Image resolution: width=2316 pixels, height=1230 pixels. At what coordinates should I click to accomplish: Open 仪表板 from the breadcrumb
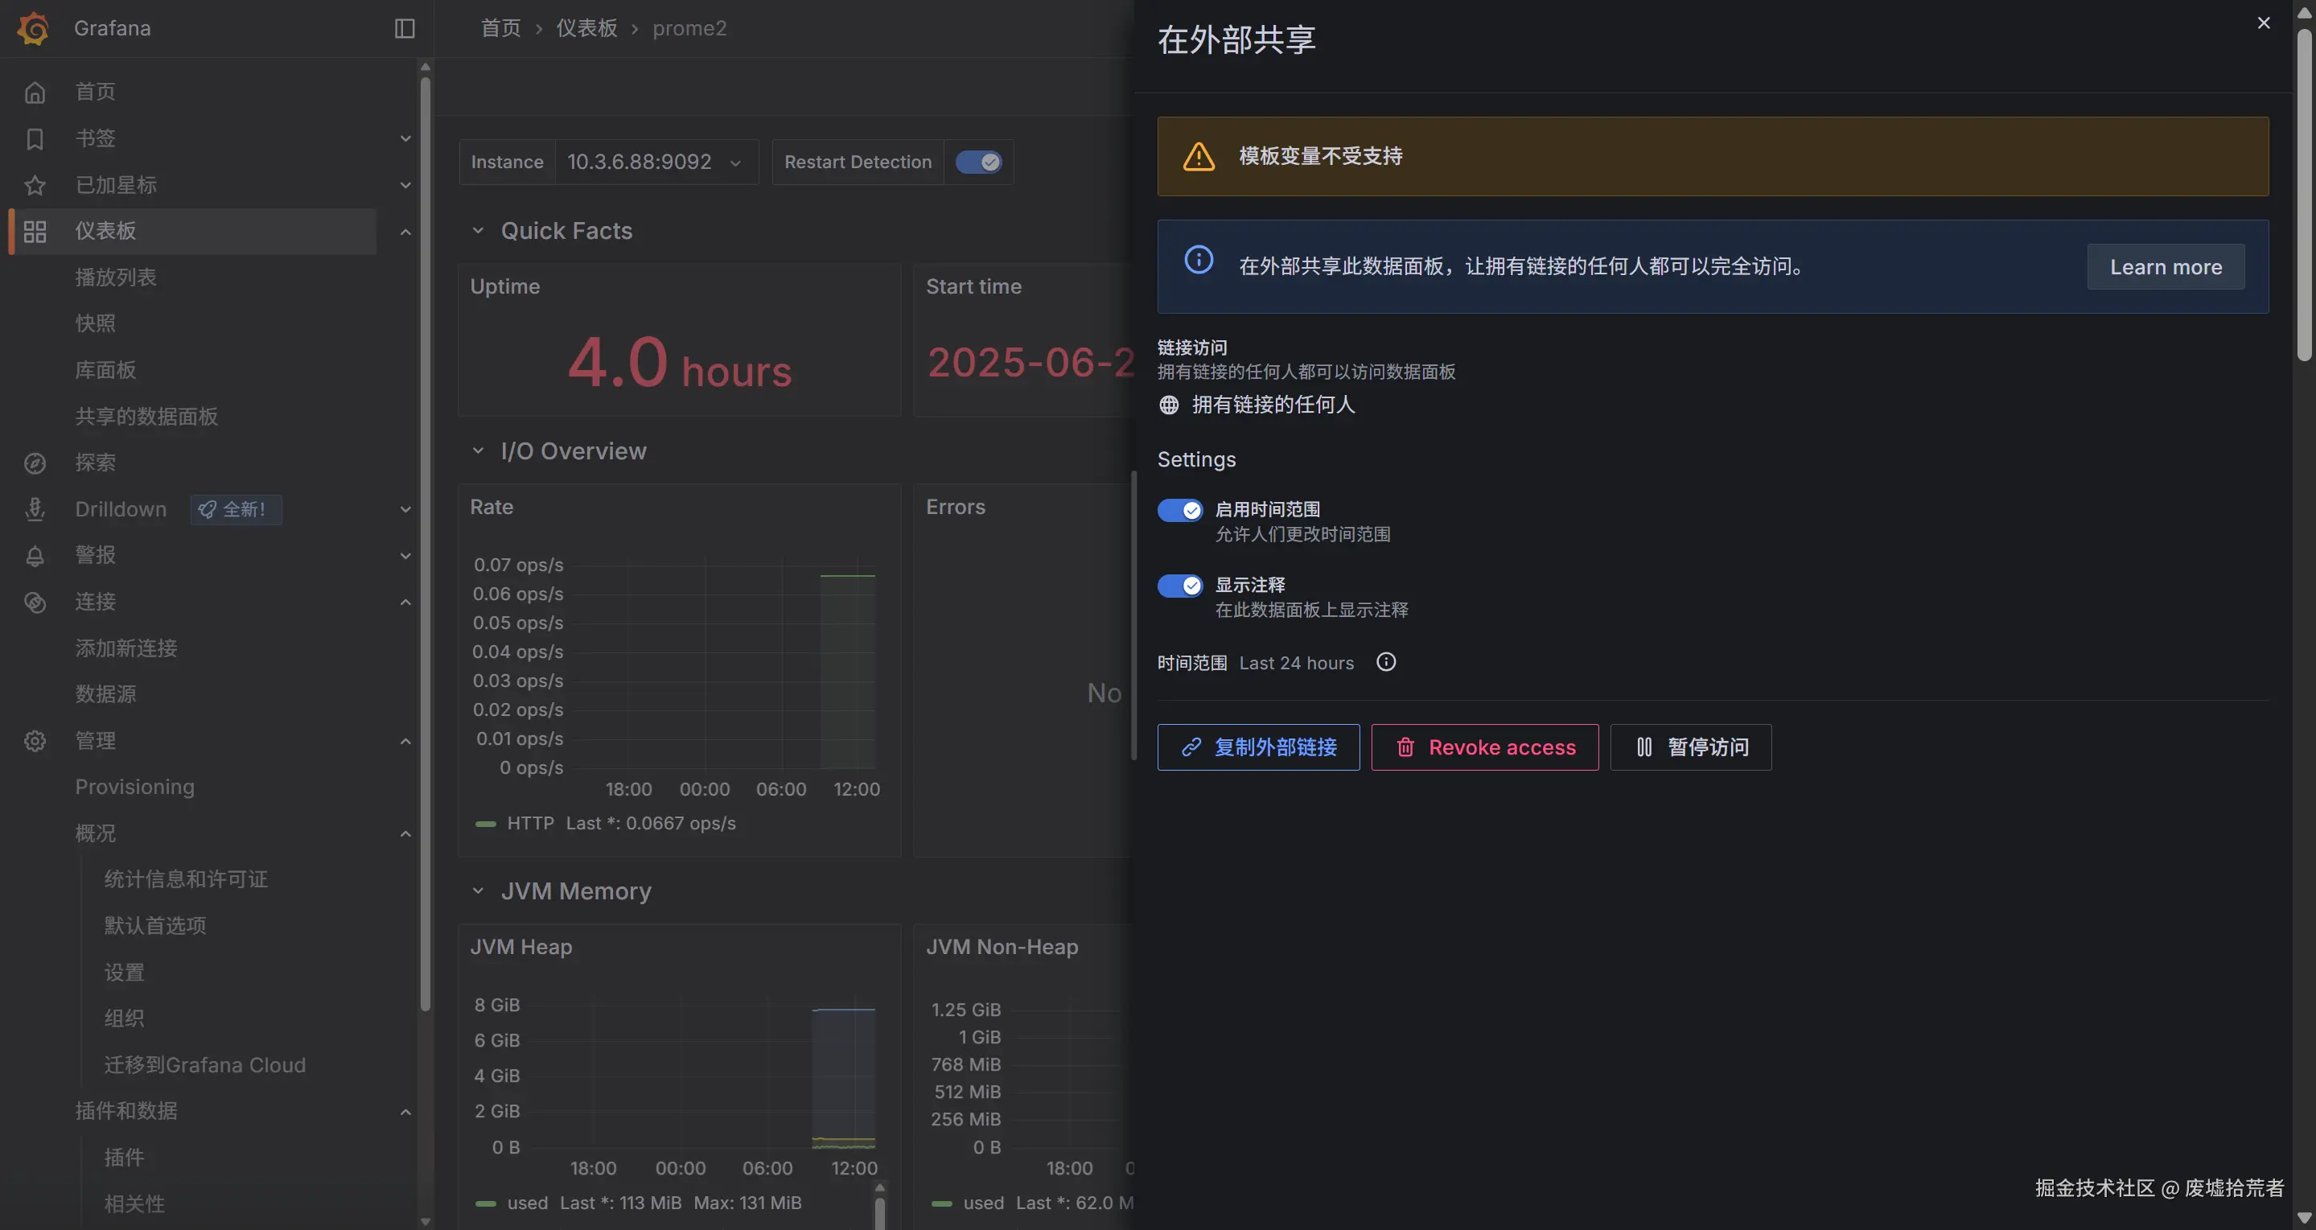click(586, 28)
